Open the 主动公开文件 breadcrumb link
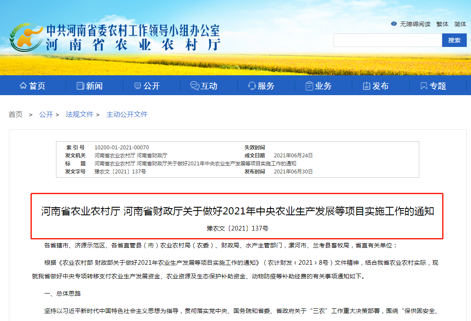The image size is (471, 321). point(126,114)
